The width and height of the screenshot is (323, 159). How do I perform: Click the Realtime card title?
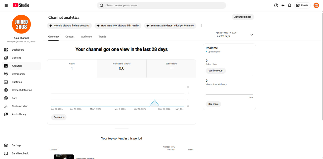212,48
